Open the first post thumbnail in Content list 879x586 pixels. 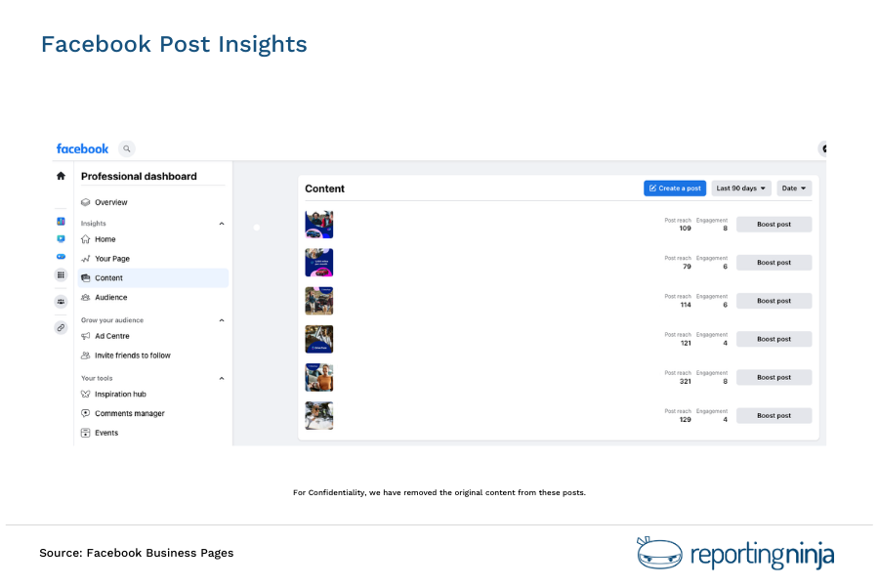pos(318,224)
